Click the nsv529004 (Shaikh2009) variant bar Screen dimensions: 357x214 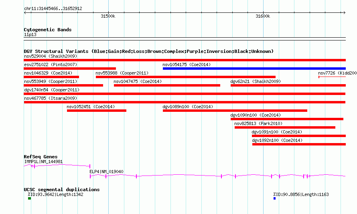pos(185,60)
